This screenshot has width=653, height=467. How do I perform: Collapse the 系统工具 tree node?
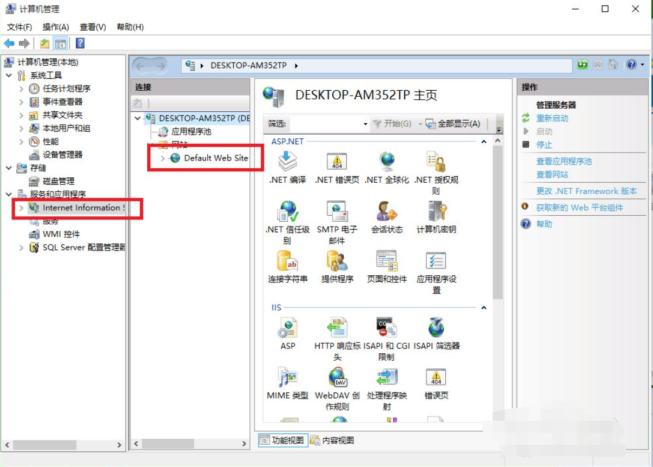click(x=9, y=75)
